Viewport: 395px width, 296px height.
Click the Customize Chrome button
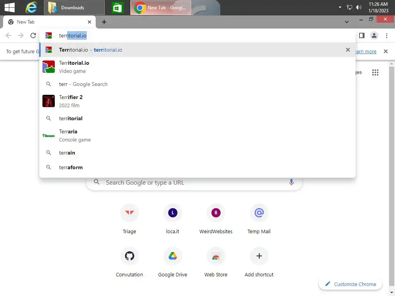(x=350, y=284)
